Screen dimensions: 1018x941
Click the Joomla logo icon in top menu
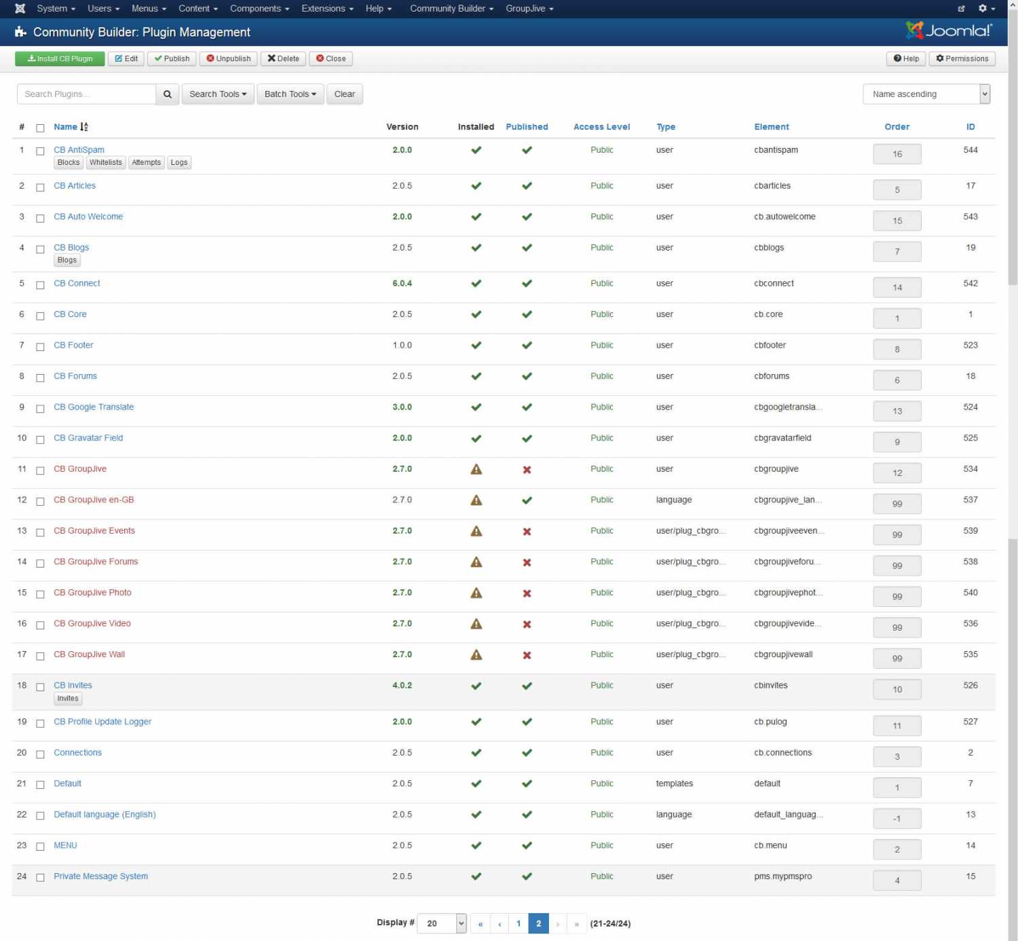pyautogui.click(x=20, y=9)
